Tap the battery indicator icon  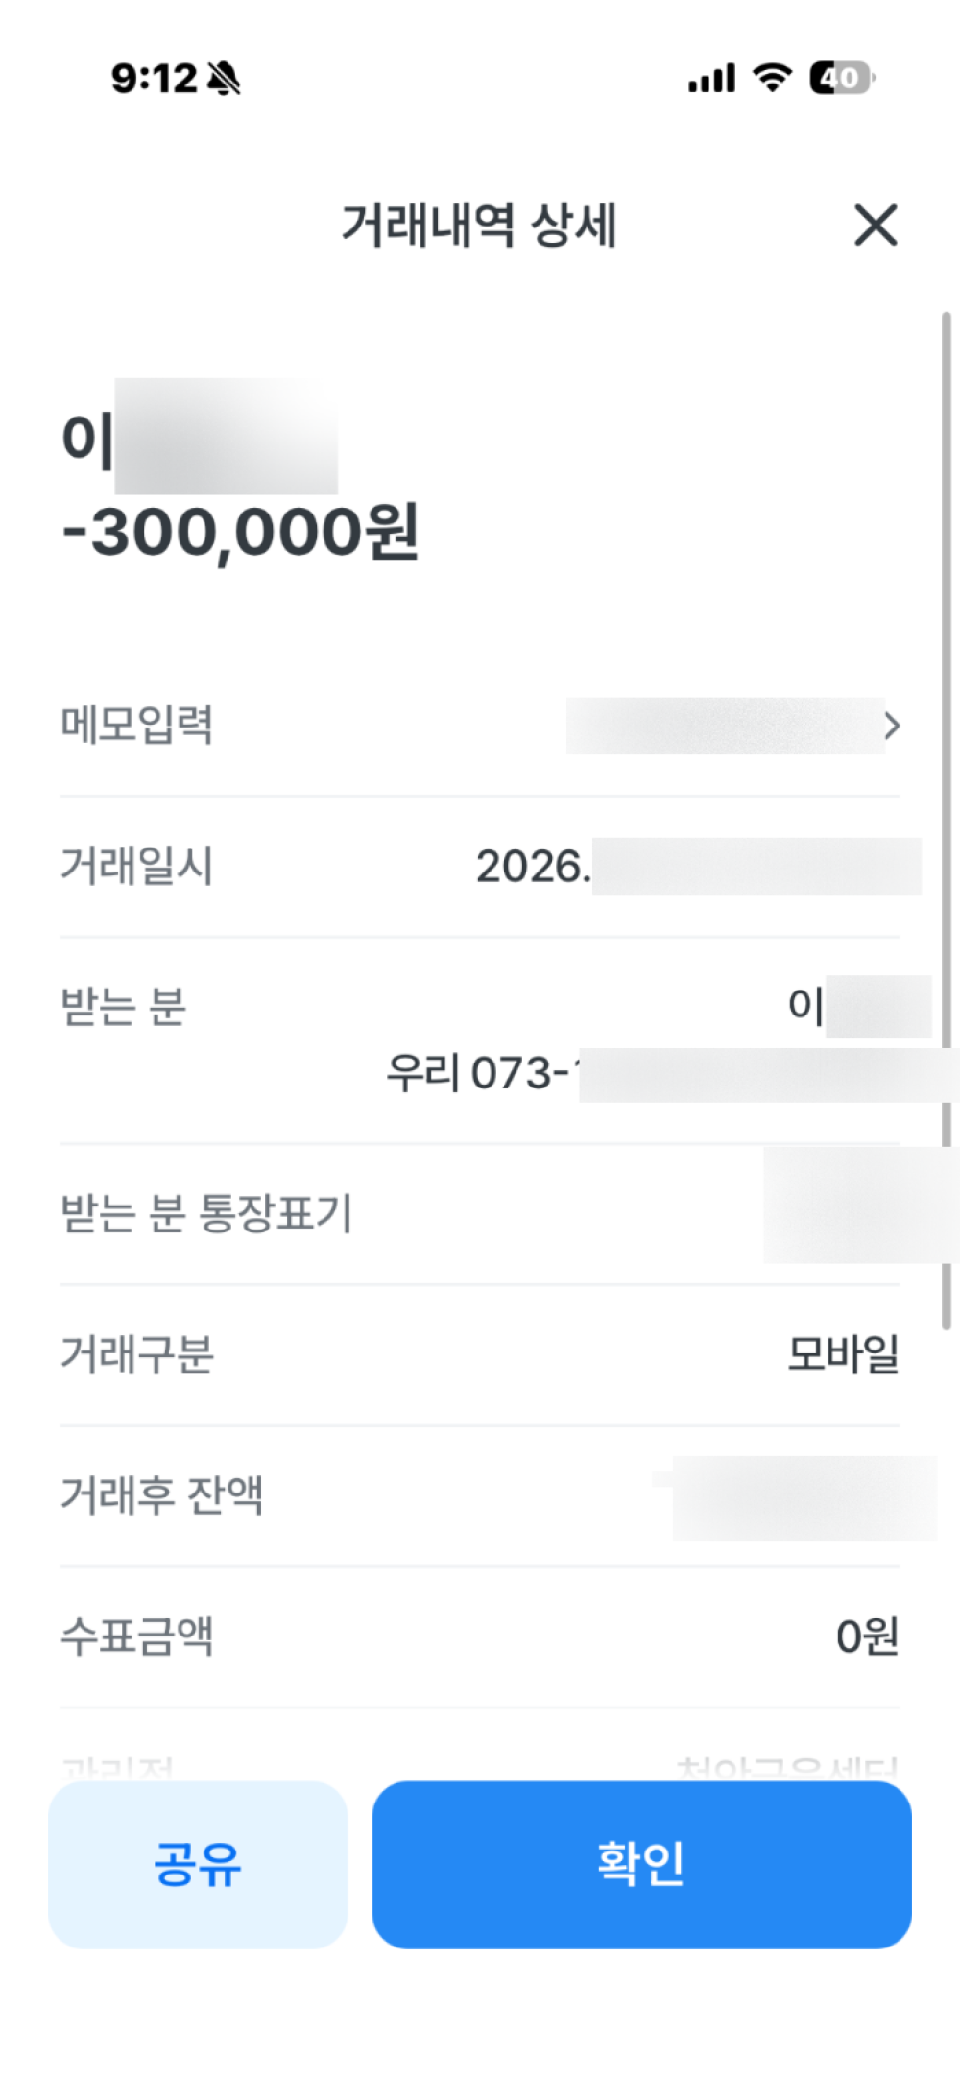pyautogui.click(x=841, y=78)
